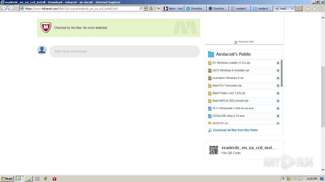Image resolution: width=325 pixels, height=182 pixels.
Task: Switch to the readerd... tab with blue arrow icon
Action: (262, 8)
